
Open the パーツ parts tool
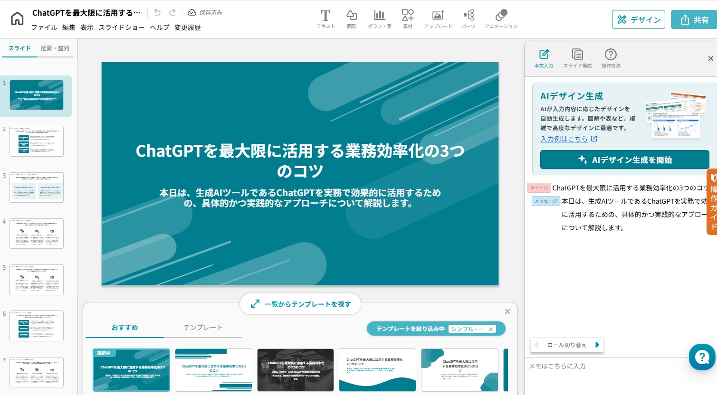[x=468, y=19]
